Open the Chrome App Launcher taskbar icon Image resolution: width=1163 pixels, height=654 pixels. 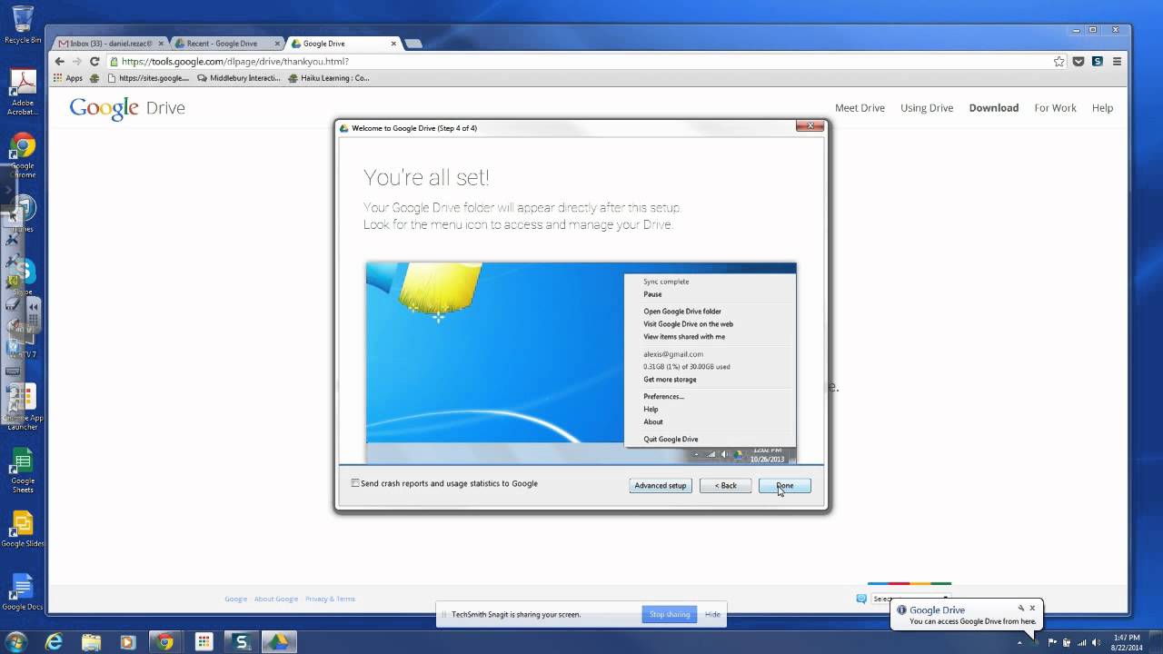pyautogui.click(x=204, y=641)
